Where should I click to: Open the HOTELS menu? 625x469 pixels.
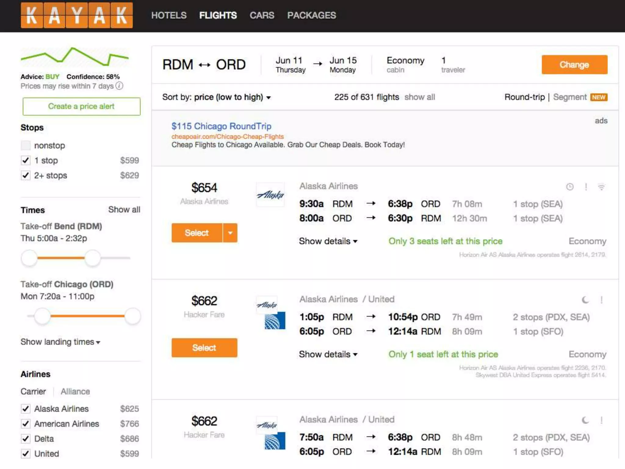(x=169, y=15)
